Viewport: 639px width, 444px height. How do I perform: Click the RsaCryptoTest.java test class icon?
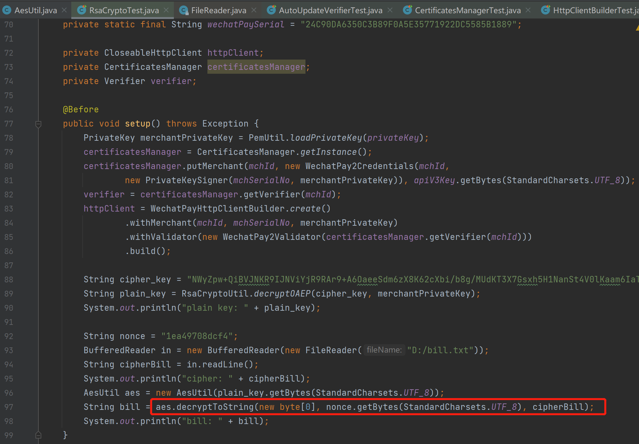[82, 10]
